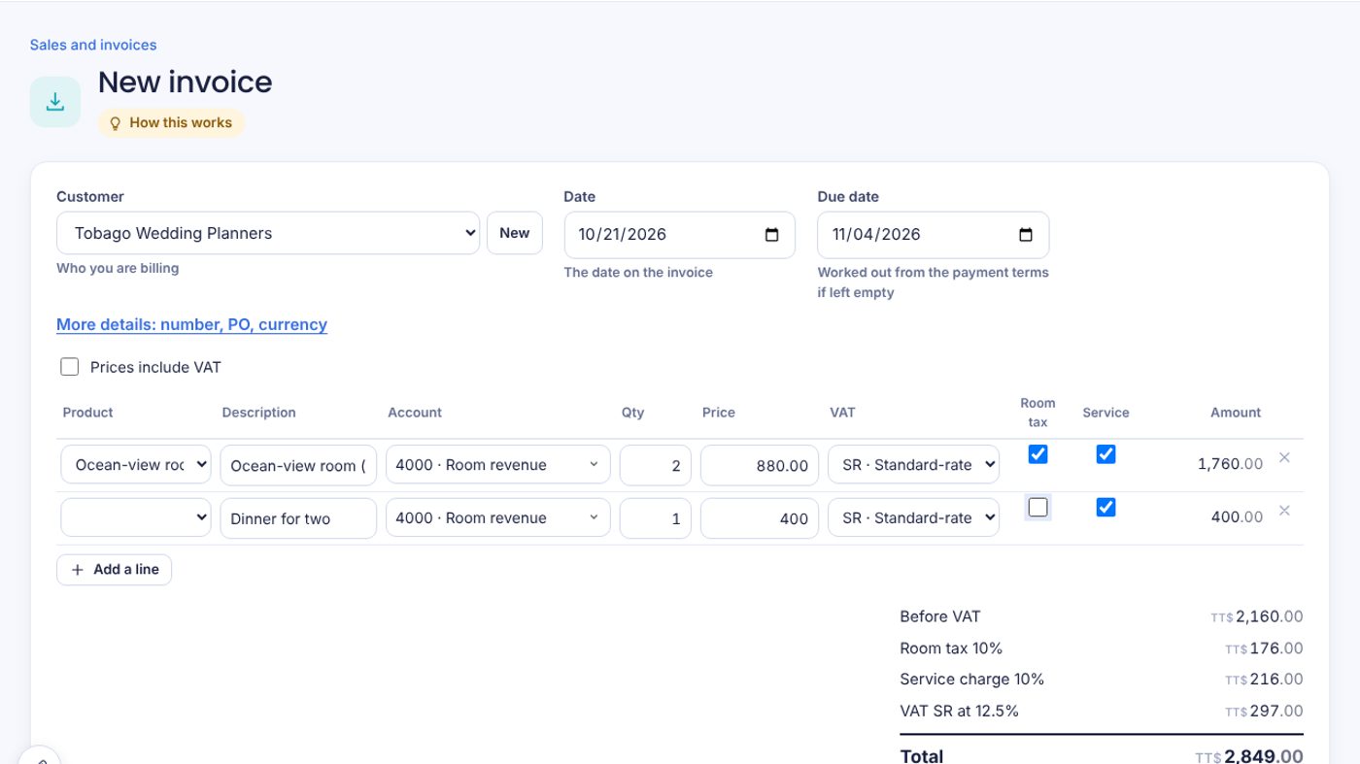This screenshot has height=764, width=1360.
Task: Expand More details: number, PO, currency
Action: click(x=191, y=324)
